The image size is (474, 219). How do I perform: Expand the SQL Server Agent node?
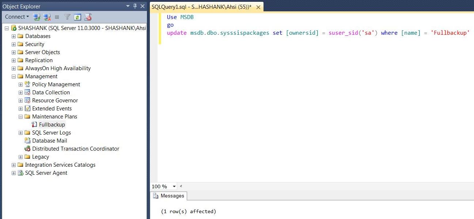coord(14,173)
